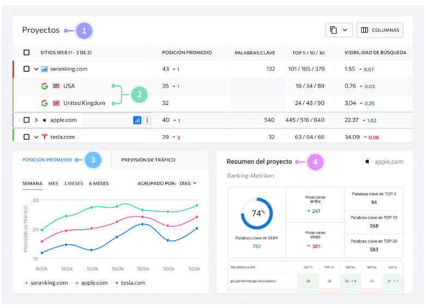Viewport: 426px width, 308px height.
Task: Sort by the Visibilidad de búsqueda column header
Action: click(x=375, y=53)
